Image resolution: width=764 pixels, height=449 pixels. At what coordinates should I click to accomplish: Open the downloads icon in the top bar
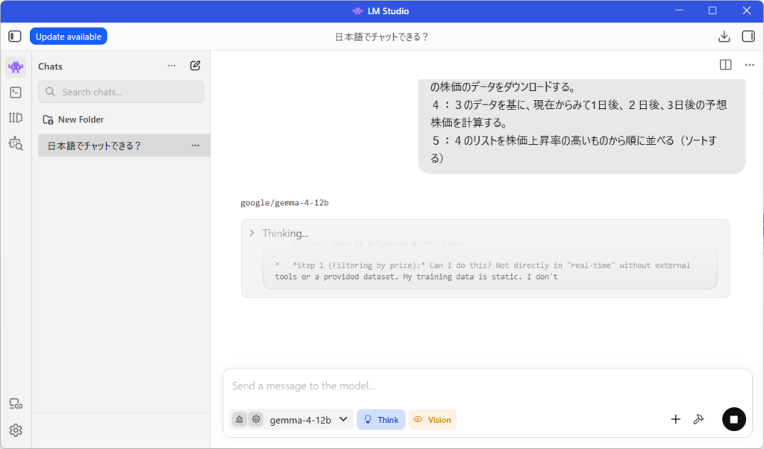click(724, 37)
